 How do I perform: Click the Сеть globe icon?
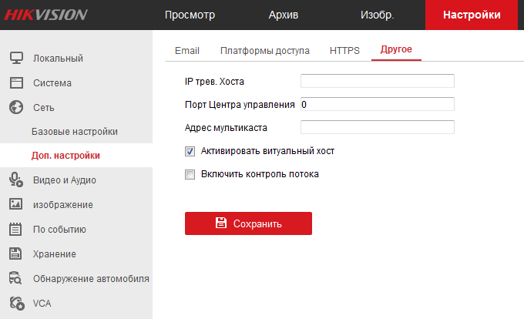tap(16, 107)
